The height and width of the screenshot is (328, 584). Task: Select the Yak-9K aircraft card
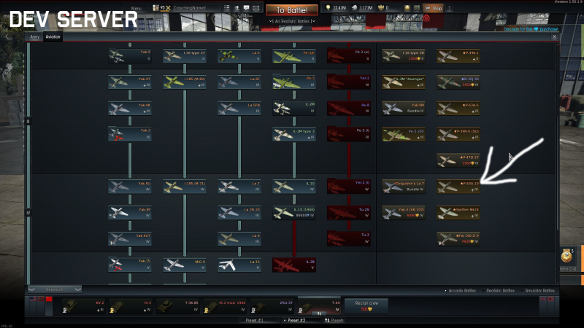(130, 108)
